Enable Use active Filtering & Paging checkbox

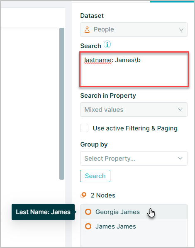click(x=84, y=128)
